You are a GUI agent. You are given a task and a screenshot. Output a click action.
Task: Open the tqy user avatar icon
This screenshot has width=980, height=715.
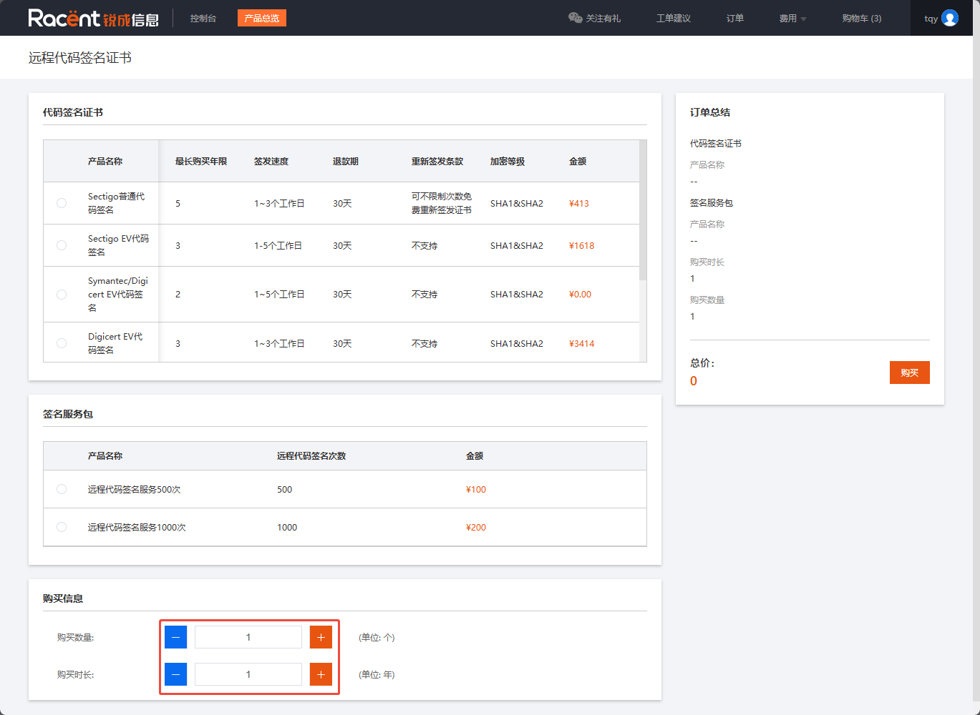[950, 18]
